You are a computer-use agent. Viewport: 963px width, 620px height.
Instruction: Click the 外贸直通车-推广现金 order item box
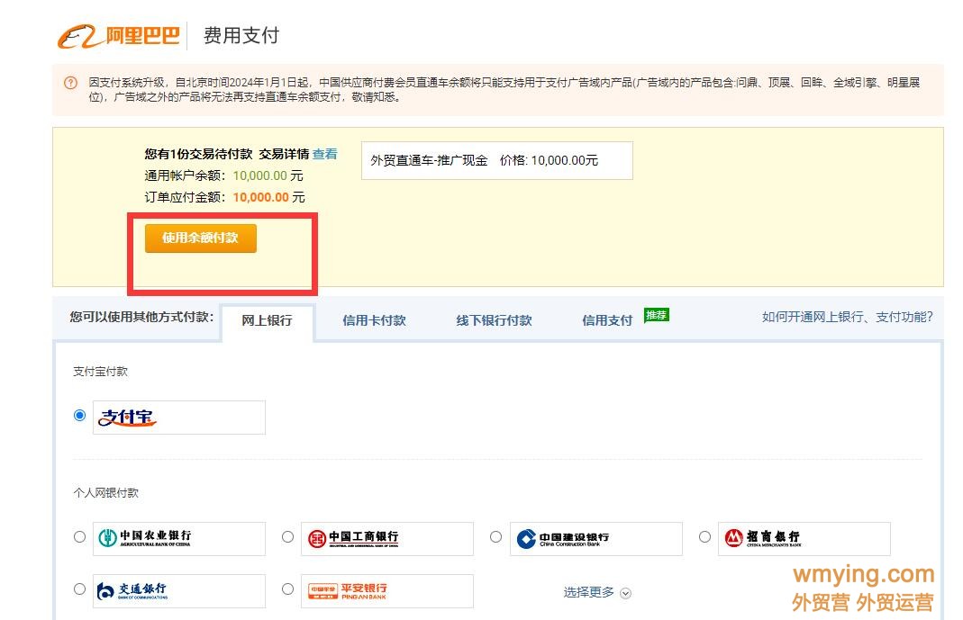point(497,161)
